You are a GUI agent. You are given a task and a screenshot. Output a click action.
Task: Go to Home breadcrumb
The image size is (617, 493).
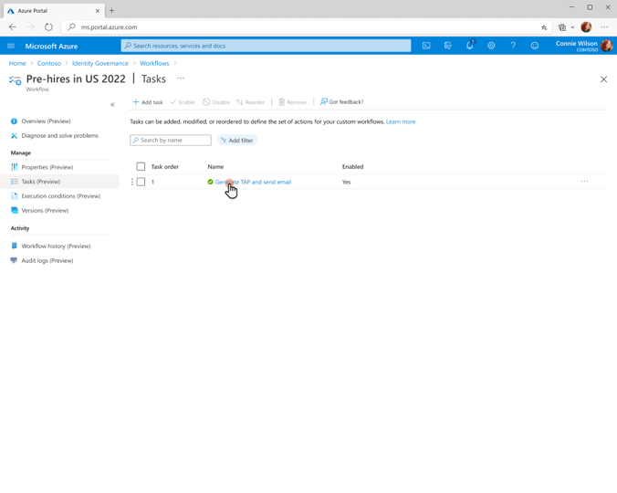pos(17,63)
